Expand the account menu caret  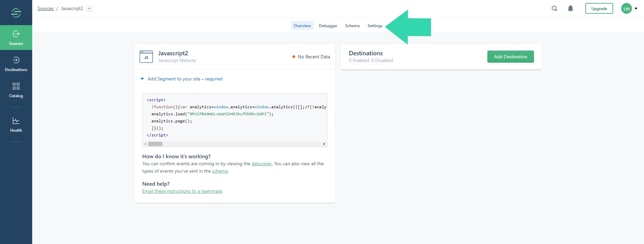tap(636, 9)
